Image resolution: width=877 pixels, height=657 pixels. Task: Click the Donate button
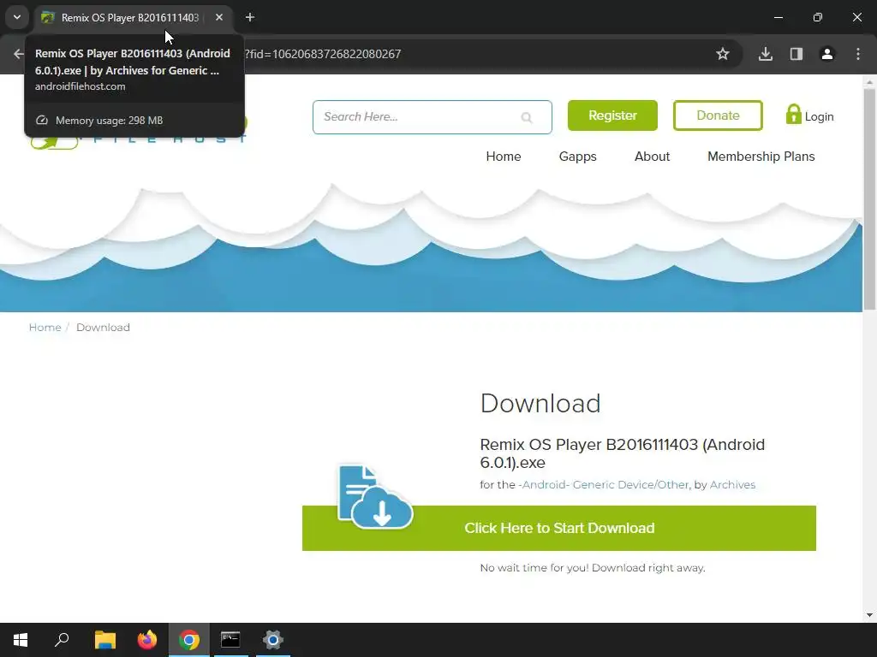pyautogui.click(x=718, y=115)
